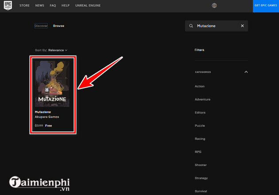
Task: Clear the Mutazione search text
Action: click(x=242, y=26)
